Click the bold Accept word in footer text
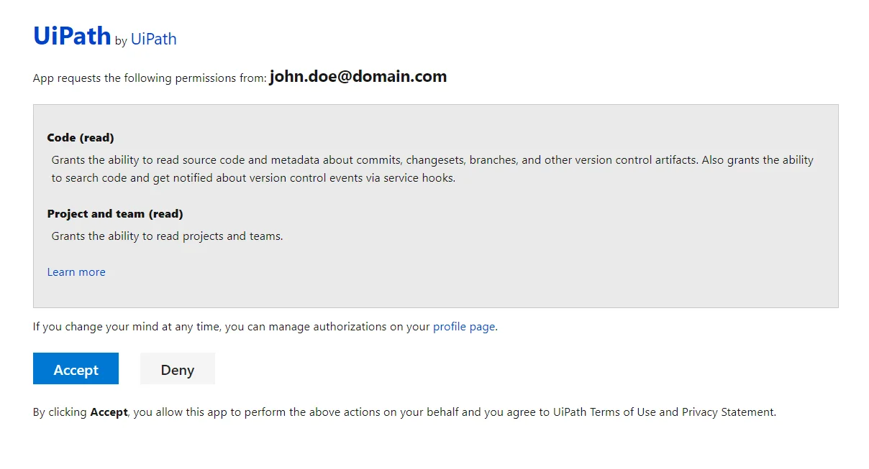This screenshot has width=869, height=469. 109,412
